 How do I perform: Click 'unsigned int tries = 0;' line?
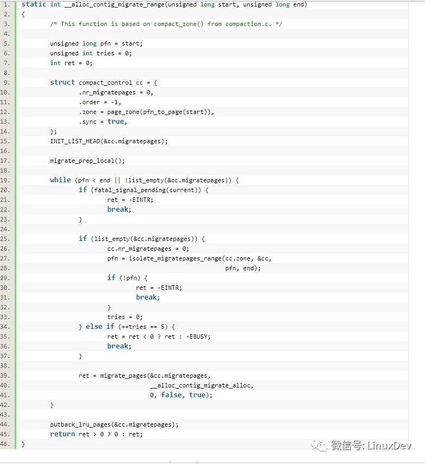click(91, 53)
